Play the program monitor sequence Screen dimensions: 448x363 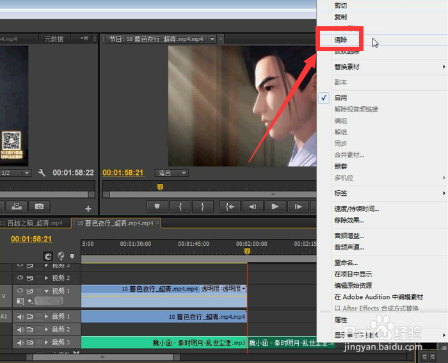275,206
